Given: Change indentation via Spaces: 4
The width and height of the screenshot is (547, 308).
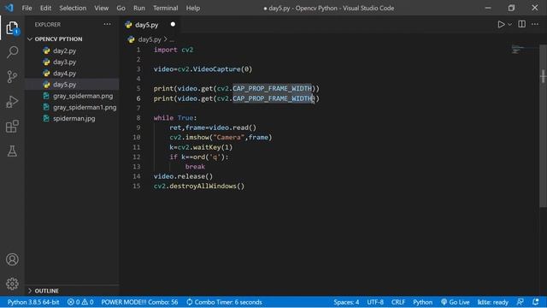Looking at the screenshot, I should click(346, 302).
